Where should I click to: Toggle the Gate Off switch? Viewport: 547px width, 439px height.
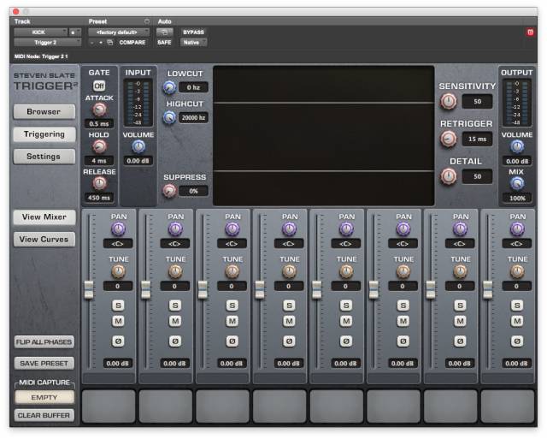pyautogui.click(x=99, y=86)
